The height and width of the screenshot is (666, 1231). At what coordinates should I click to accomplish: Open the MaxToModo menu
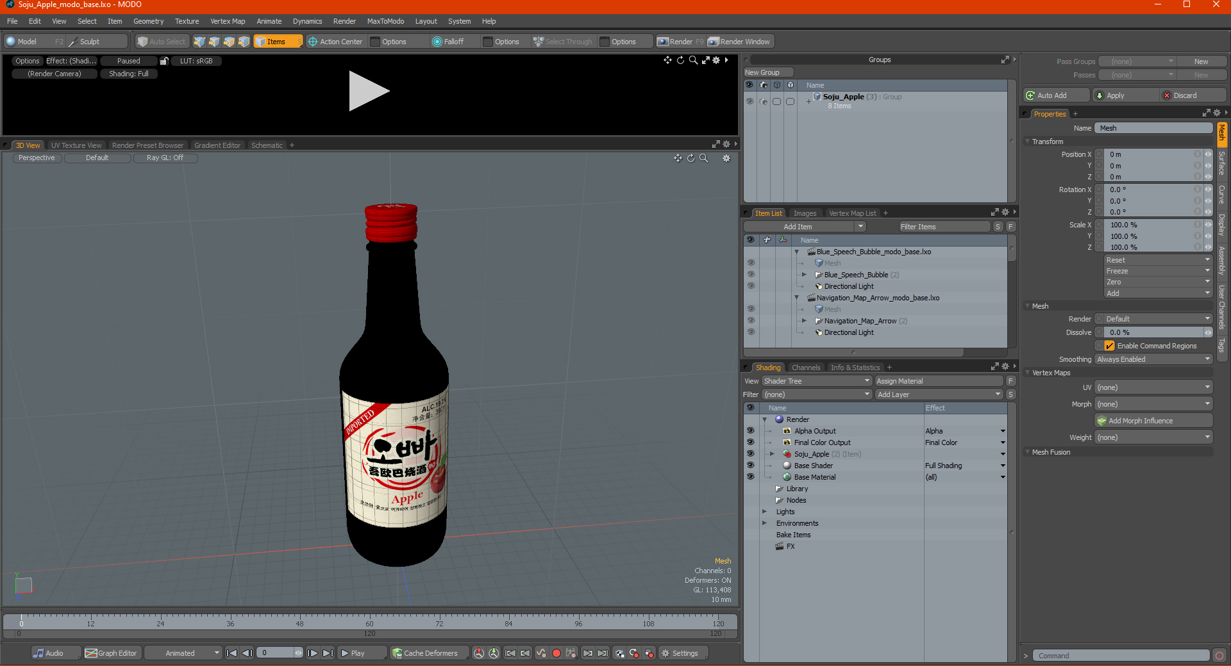(x=385, y=21)
